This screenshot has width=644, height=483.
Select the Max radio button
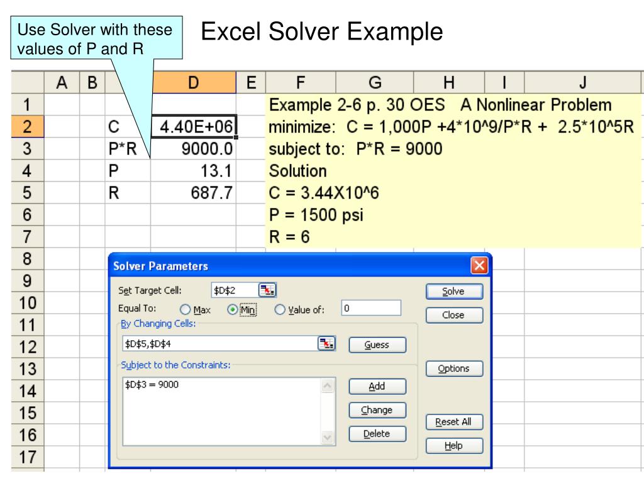[186, 309]
